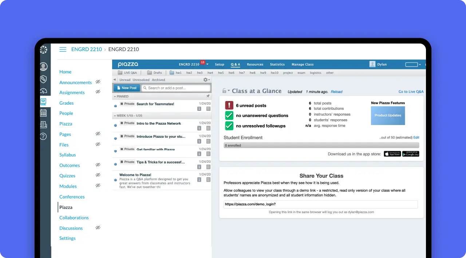Image resolution: width=466 pixels, height=258 pixels.
Task: Open the Canvas logo dashboard icon
Action: pos(44,50)
